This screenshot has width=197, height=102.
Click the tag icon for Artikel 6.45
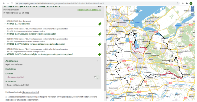click(100, 54)
